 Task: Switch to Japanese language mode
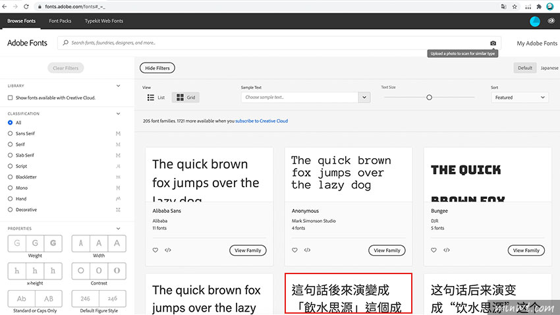[x=549, y=68]
